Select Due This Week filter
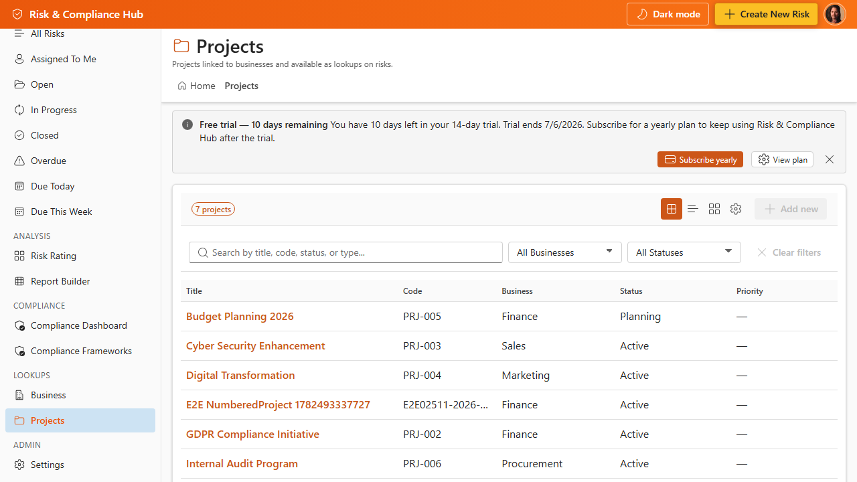The image size is (857, 482). point(80,212)
